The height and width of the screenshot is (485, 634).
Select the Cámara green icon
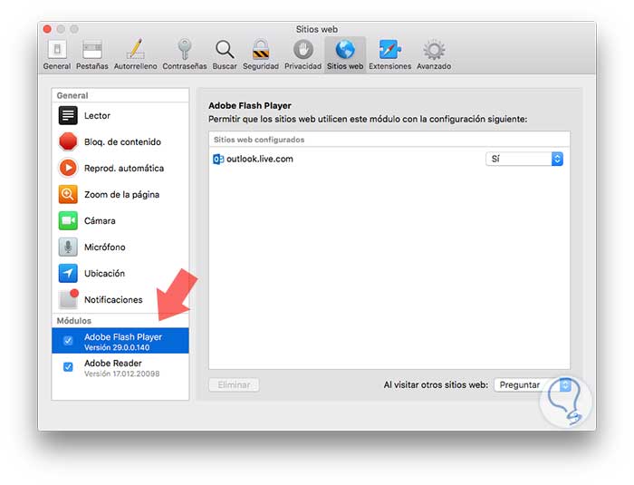68,220
